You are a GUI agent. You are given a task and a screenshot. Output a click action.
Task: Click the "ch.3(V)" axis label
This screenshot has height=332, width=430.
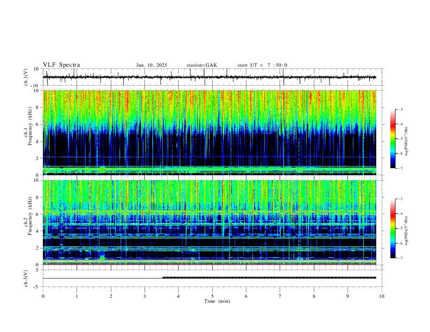26,278
